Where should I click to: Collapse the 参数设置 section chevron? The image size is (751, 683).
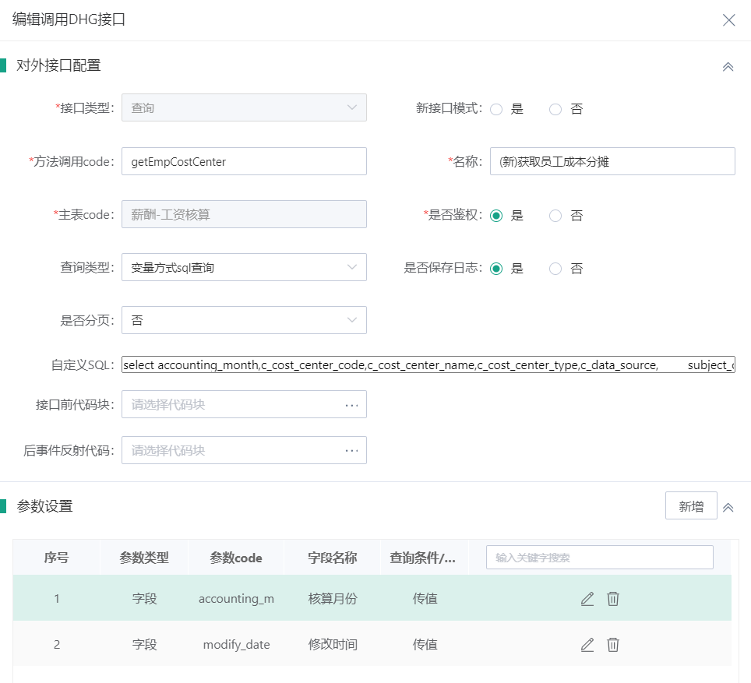(x=728, y=506)
